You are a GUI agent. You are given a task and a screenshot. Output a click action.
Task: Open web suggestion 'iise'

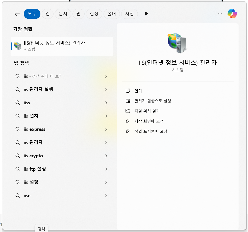click(x=62, y=196)
